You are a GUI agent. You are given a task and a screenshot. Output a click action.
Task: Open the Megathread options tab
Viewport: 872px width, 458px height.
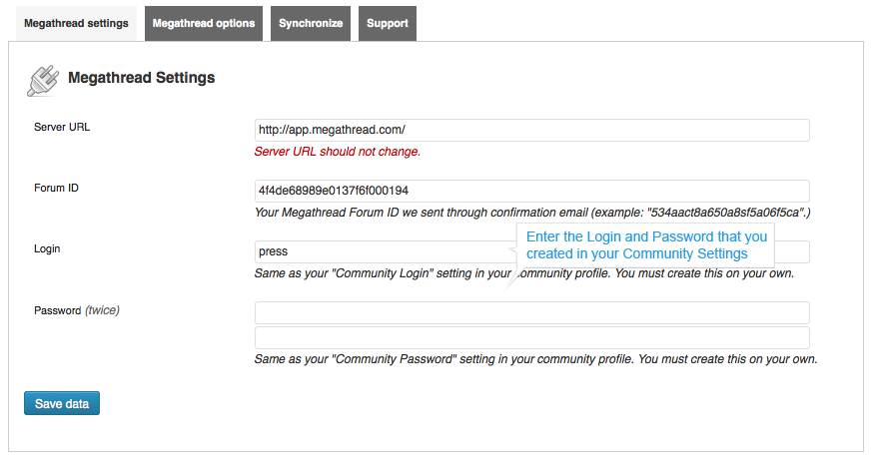[204, 23]
